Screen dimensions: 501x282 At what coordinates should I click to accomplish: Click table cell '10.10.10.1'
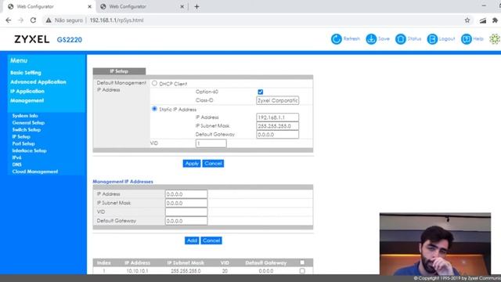pyautogui.click(x=137, y=271)
